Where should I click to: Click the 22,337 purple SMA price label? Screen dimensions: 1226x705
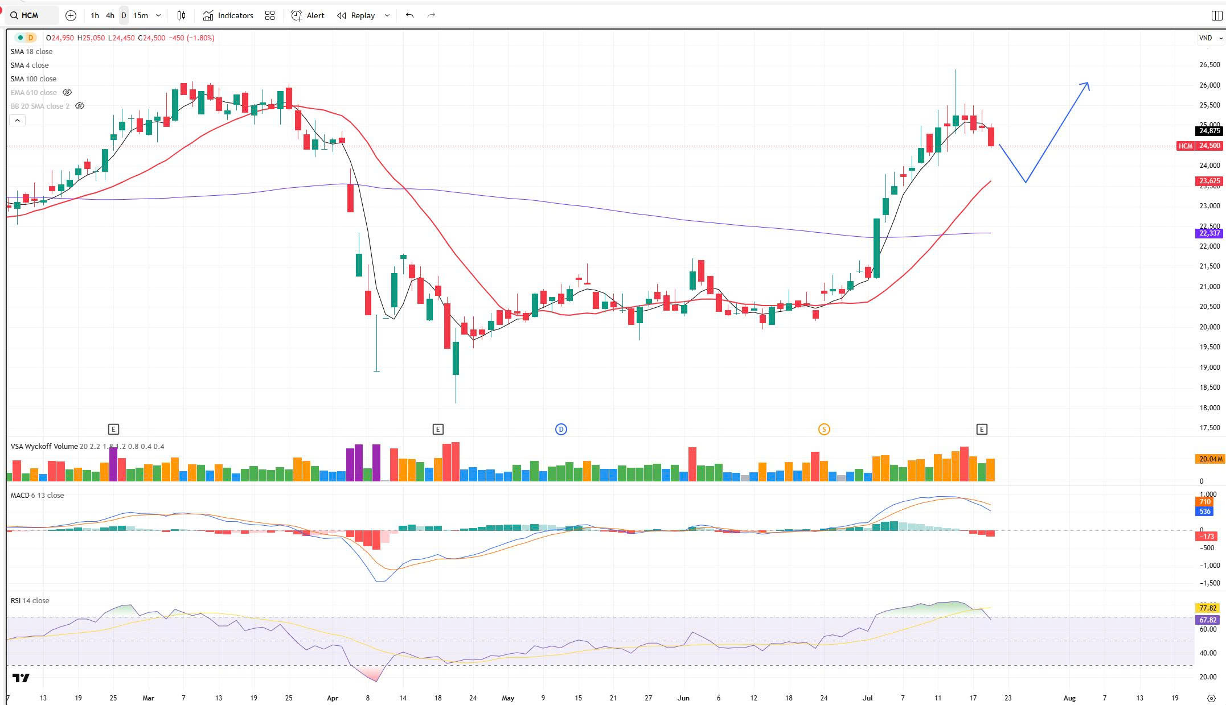coord(1209,233)
